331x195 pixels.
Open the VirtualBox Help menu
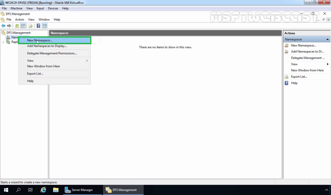(x=65, y=8)
